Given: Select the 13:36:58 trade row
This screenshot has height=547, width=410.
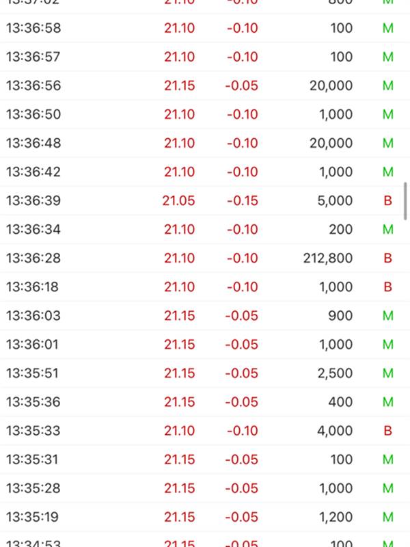Looking at the screenshot, I should (x=205, y=28).
